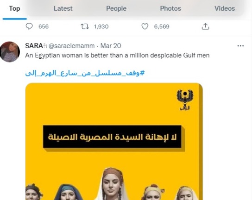Open the Mar 20 tweet timestamp
The height and width of the screenshot is (200, 252).
111,46
